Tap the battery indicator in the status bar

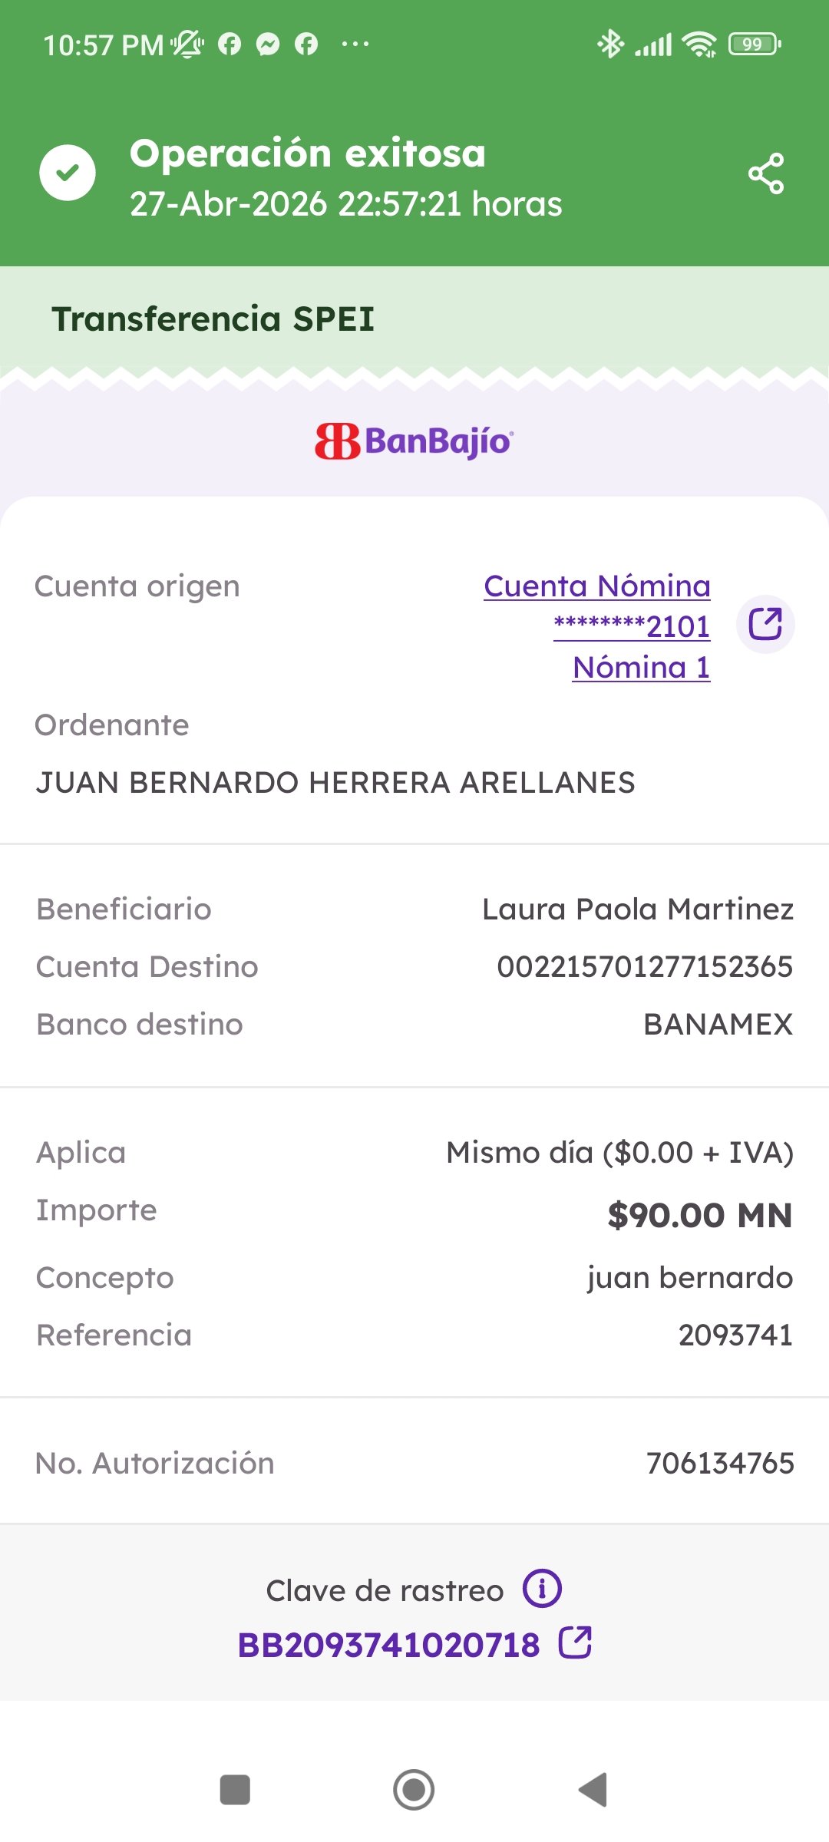755,44
